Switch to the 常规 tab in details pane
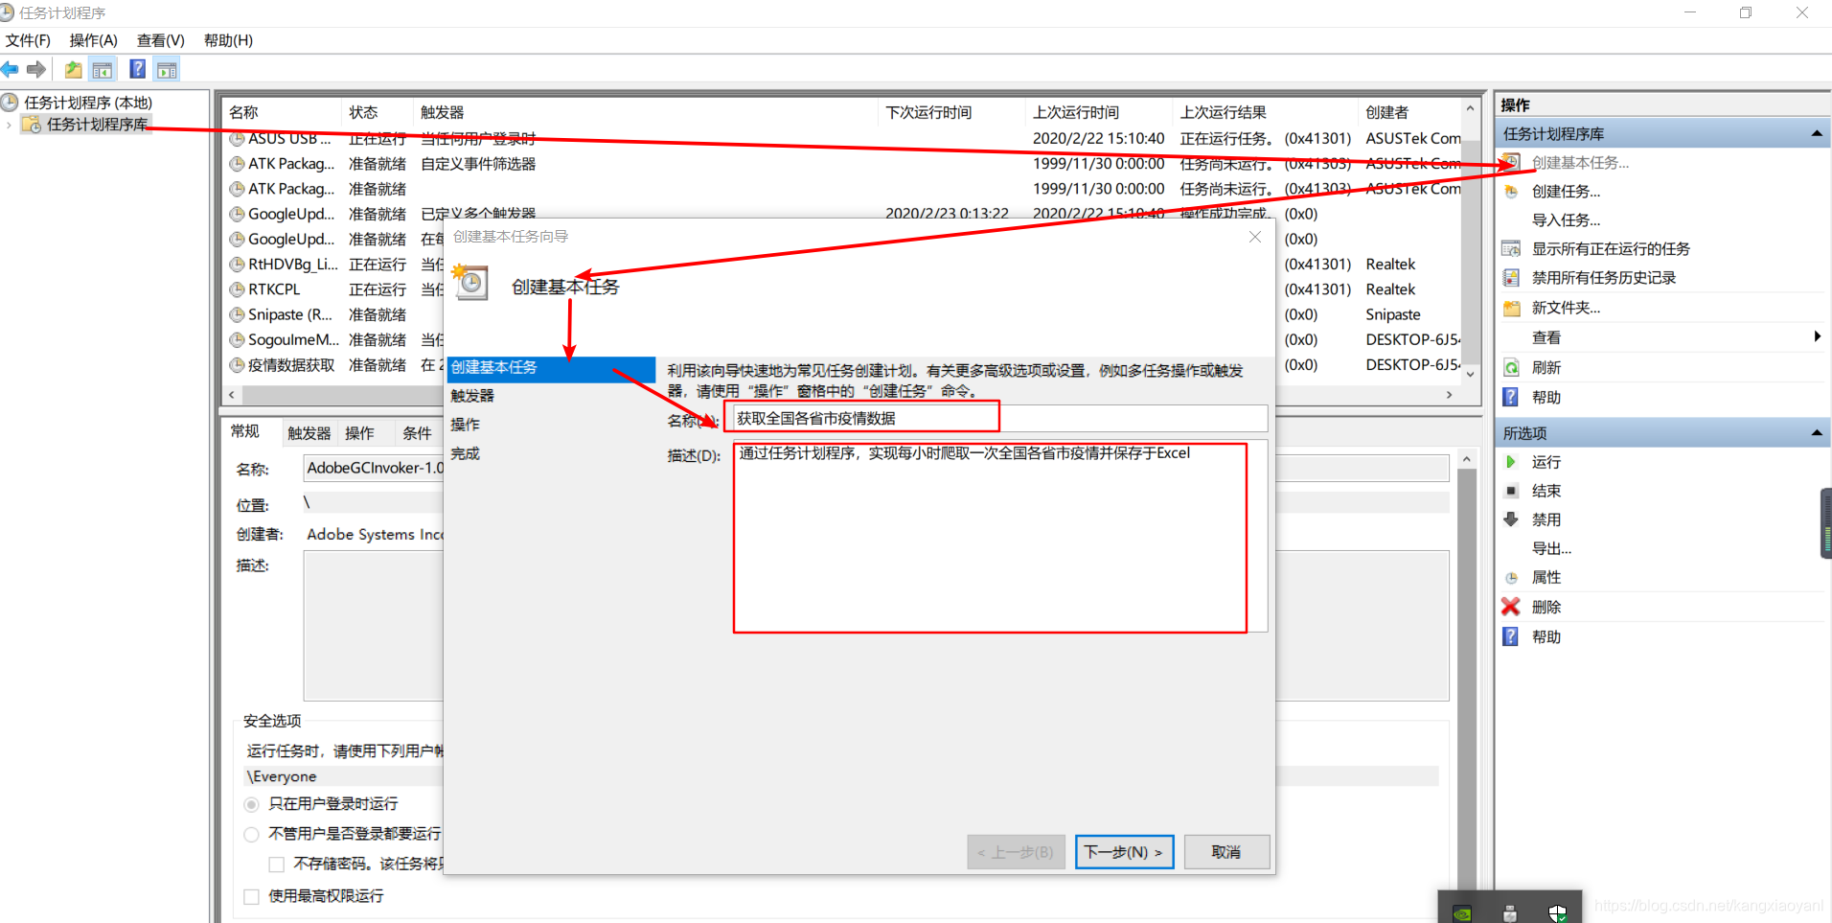 click(245, 431)
